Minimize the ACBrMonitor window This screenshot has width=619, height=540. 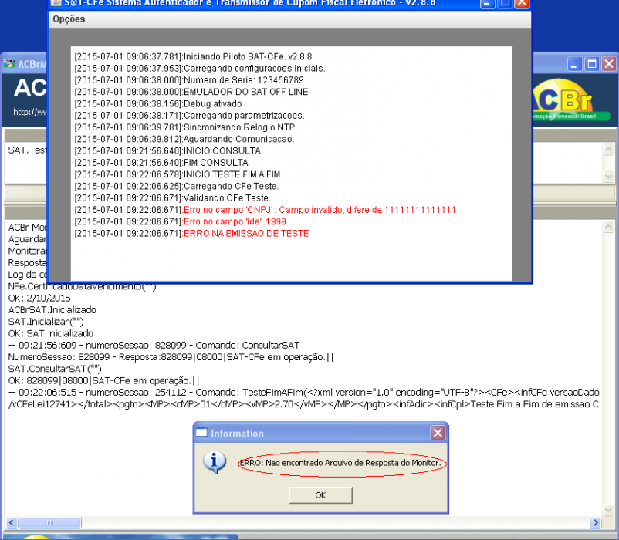point(574,63)
